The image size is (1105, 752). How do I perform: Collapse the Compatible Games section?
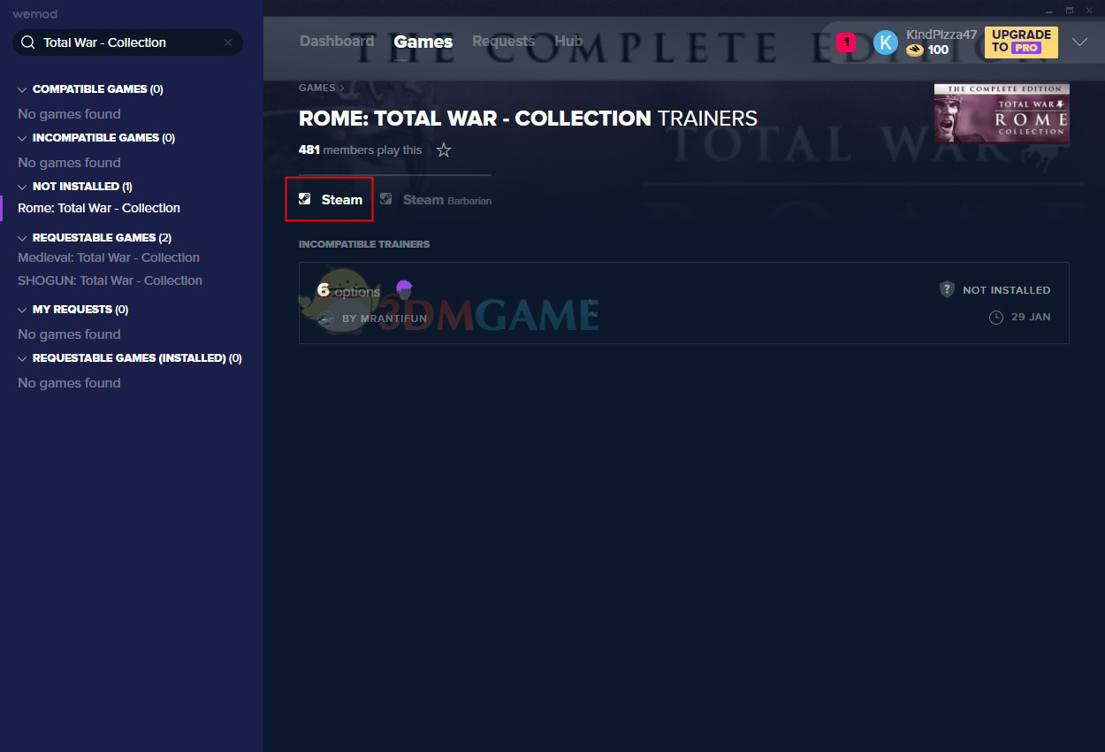(22, 89)
